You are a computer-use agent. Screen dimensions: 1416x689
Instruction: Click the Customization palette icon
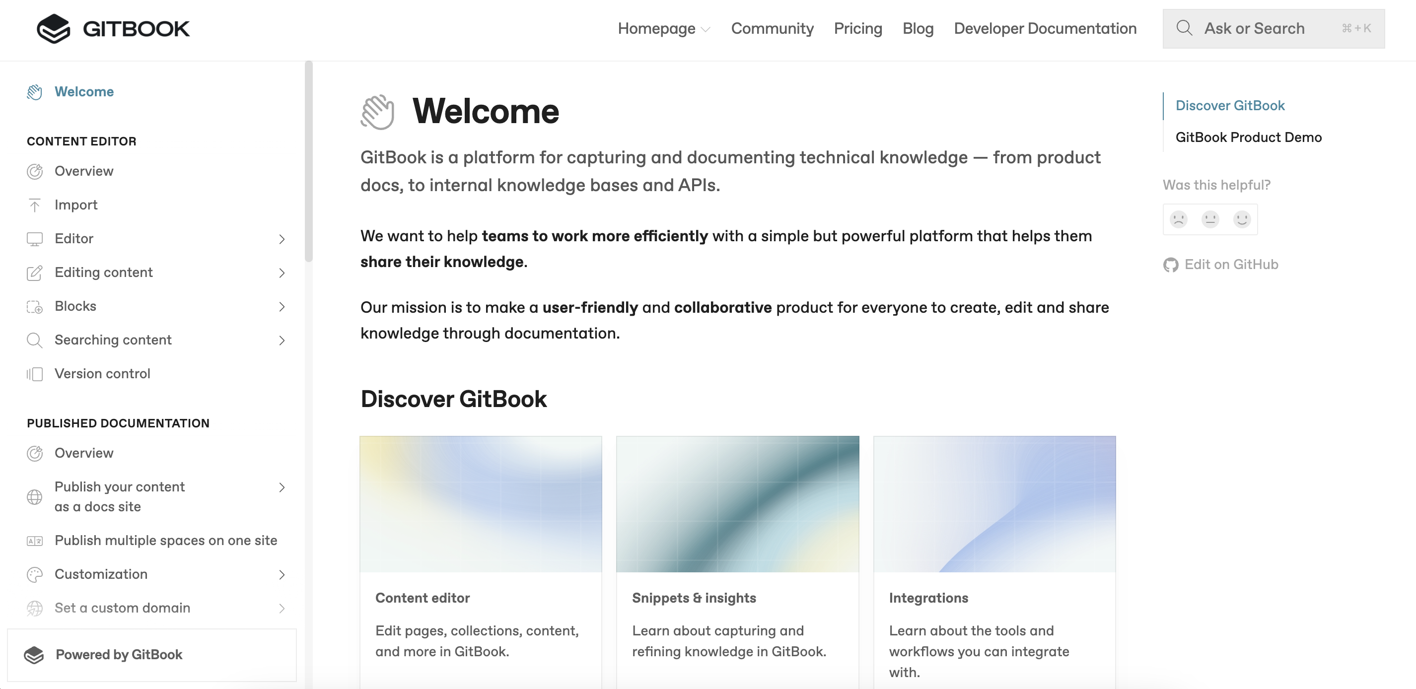(x=35, y=575)
